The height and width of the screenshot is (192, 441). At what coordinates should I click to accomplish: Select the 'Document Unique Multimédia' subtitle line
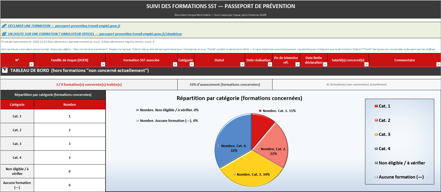pyautogui.click(x=220, y=15)
